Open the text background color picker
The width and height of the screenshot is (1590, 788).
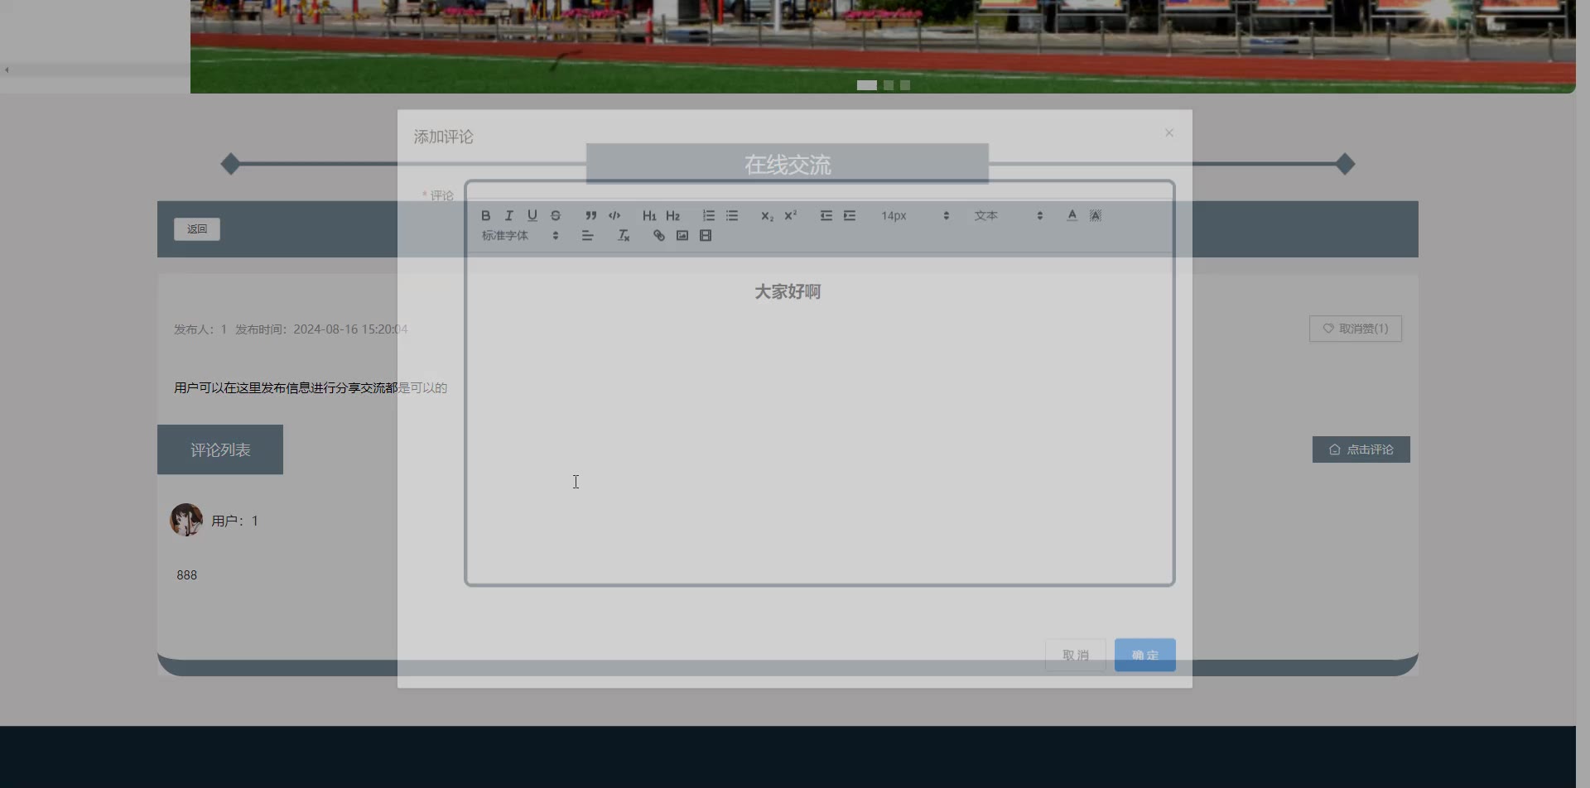point(1096,215)
